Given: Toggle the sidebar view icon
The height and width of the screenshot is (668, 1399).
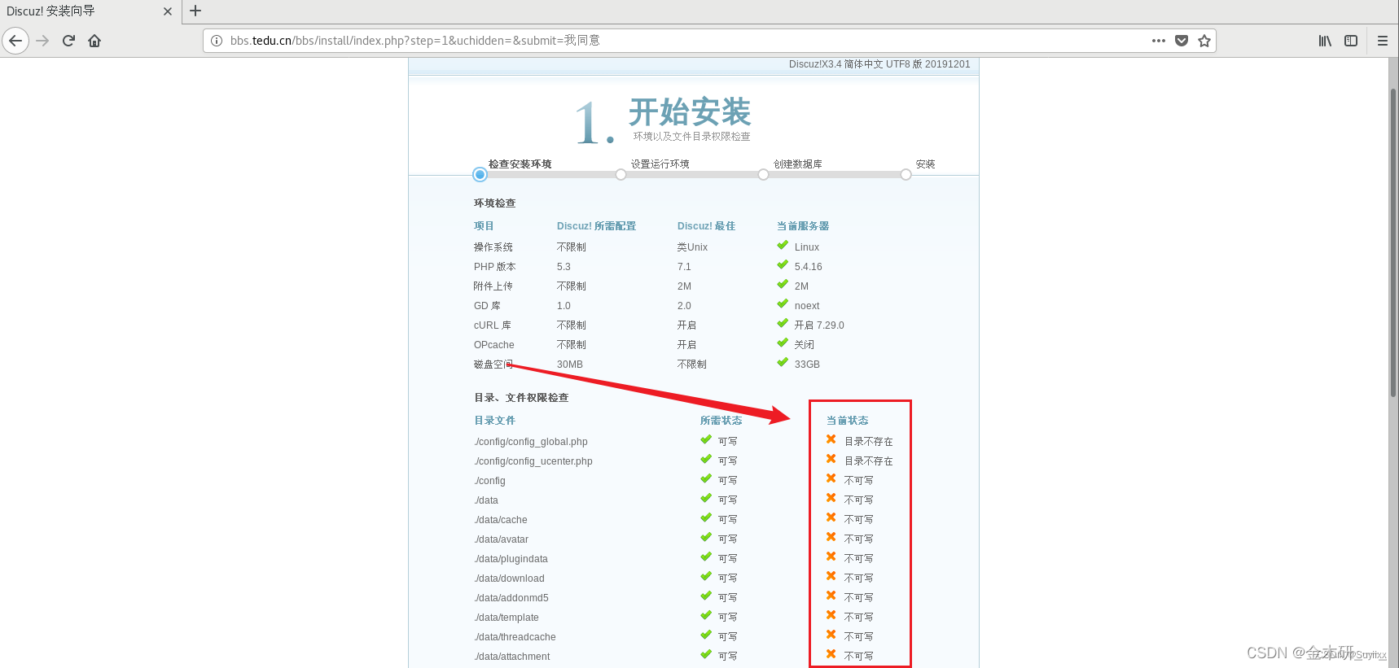Looking at the screenshot, I should tap(1351, 41).
